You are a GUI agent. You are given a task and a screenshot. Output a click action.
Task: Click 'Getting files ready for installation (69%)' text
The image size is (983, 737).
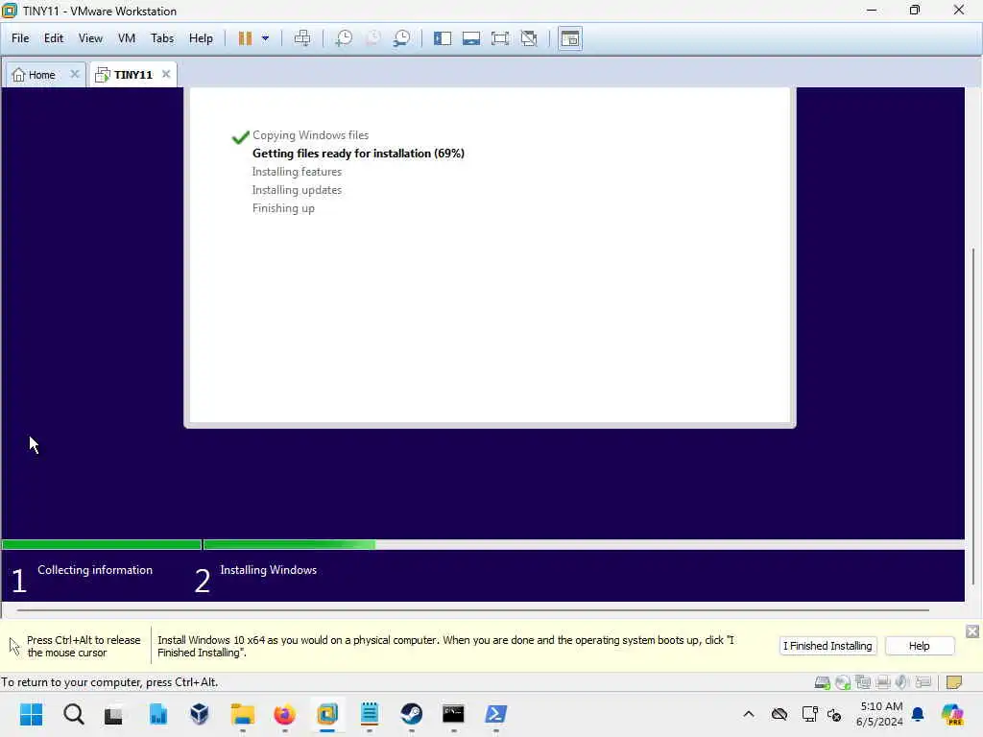pos(358,154)
